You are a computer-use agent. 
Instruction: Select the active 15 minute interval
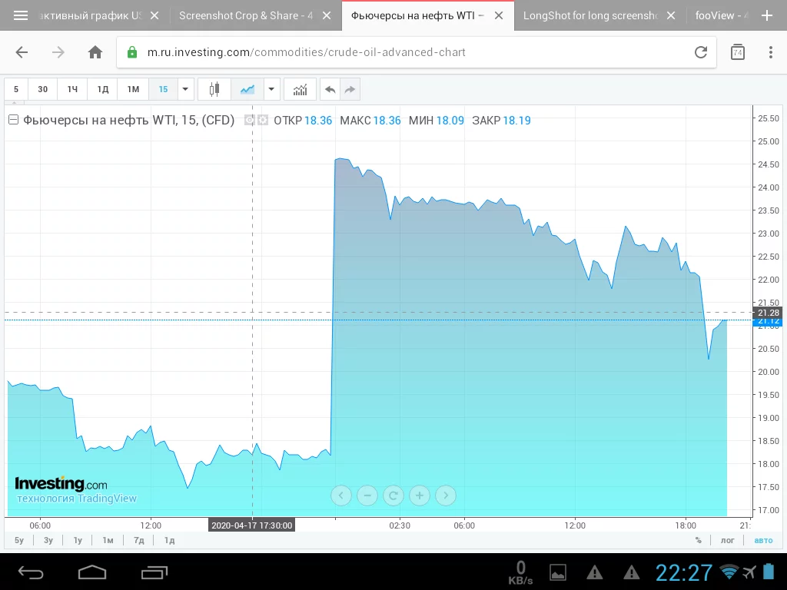click(x=163, y=89)
